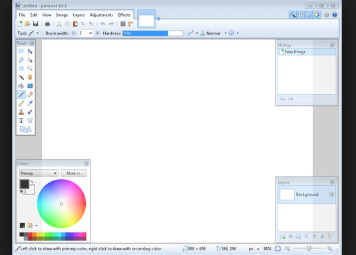This screenshot has width=356, height=255.
Task: Click the Save disk icon
Action: pyautogui.click(x=35, y=23)
